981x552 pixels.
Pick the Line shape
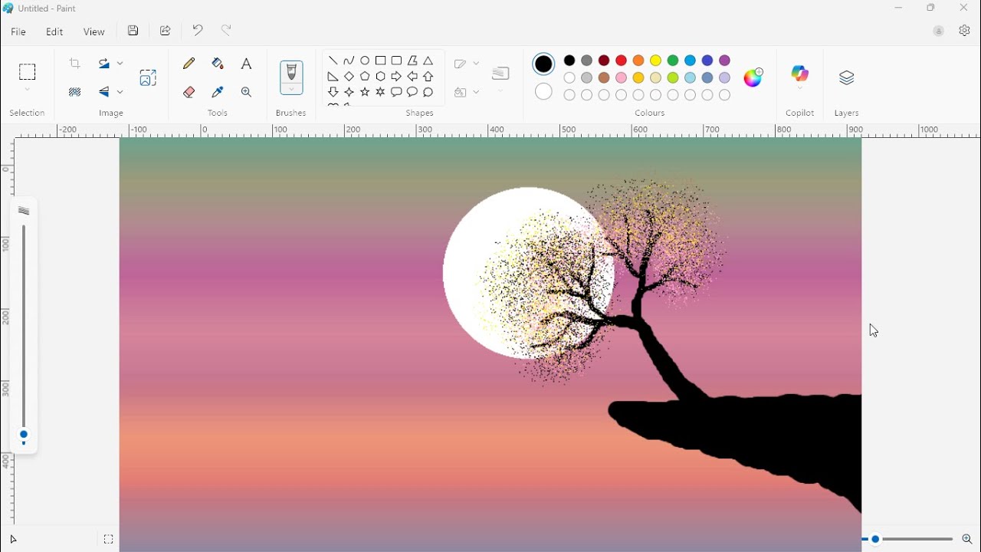point(333,61)
